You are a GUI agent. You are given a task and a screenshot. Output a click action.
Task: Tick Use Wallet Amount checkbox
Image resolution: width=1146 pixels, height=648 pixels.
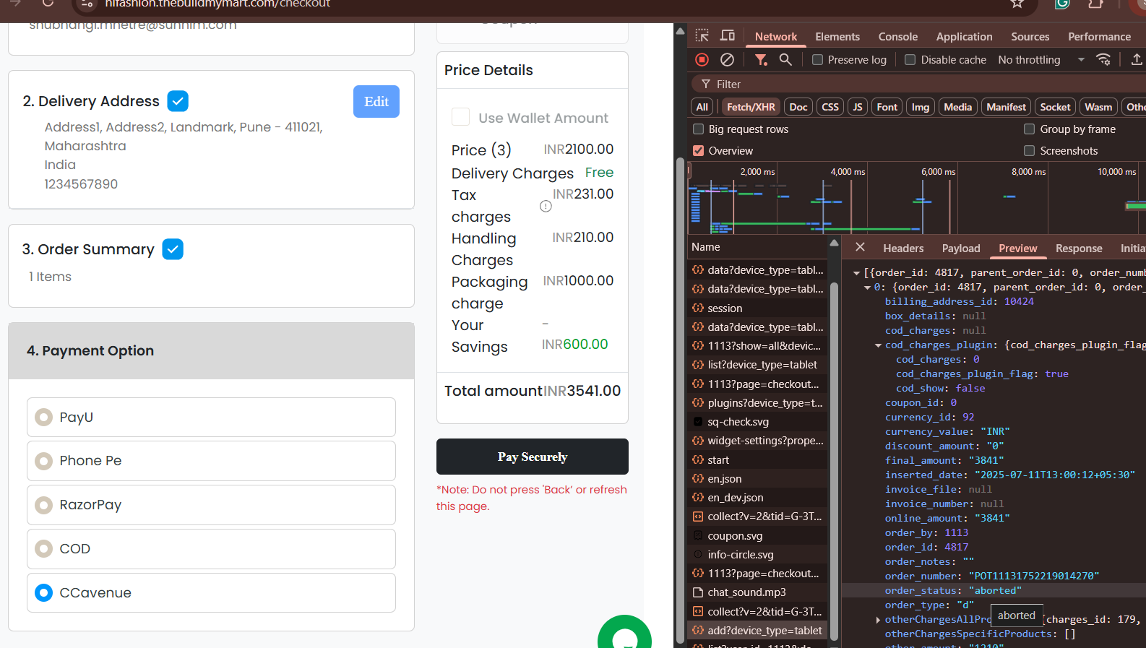coord(460,117)
